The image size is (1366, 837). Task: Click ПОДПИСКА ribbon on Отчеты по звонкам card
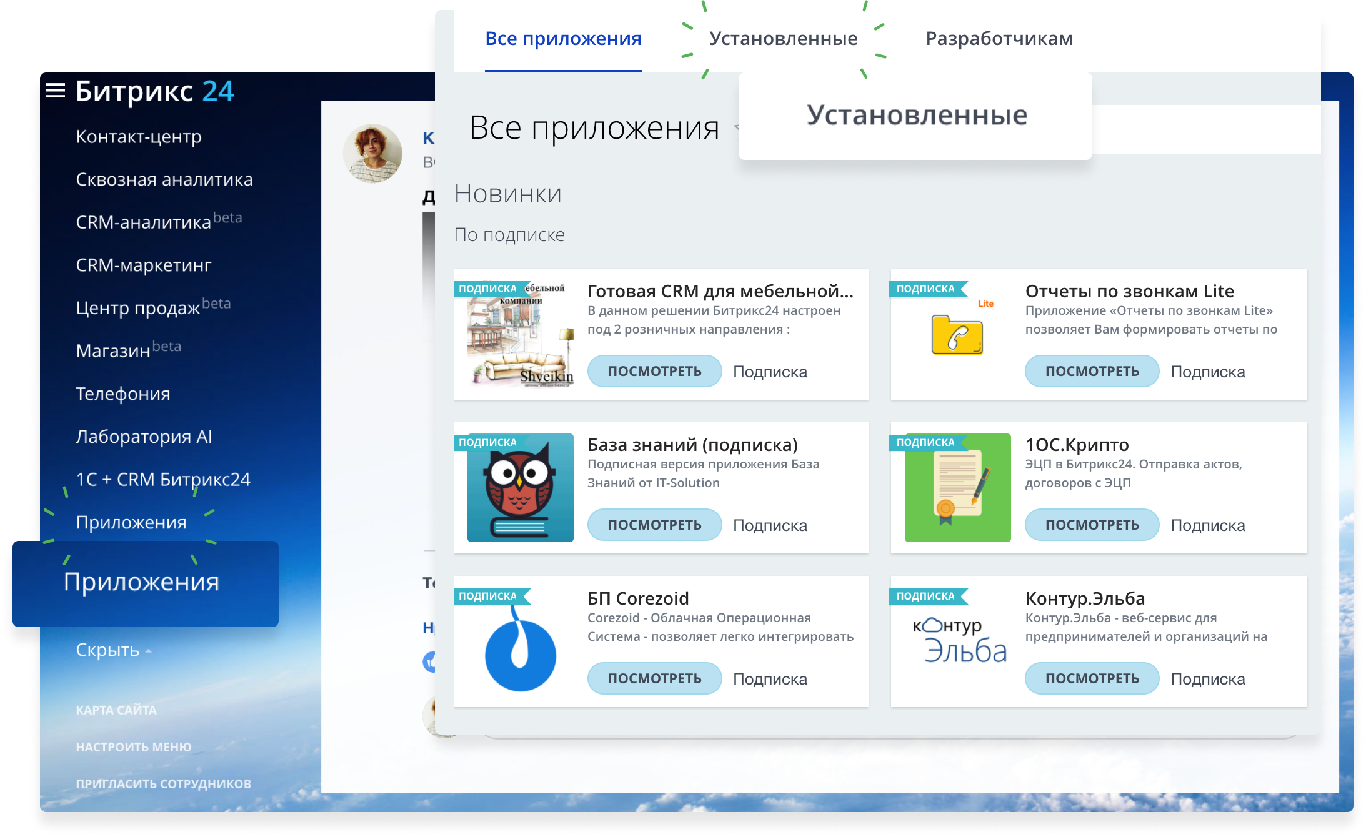[x=928, y=289]
